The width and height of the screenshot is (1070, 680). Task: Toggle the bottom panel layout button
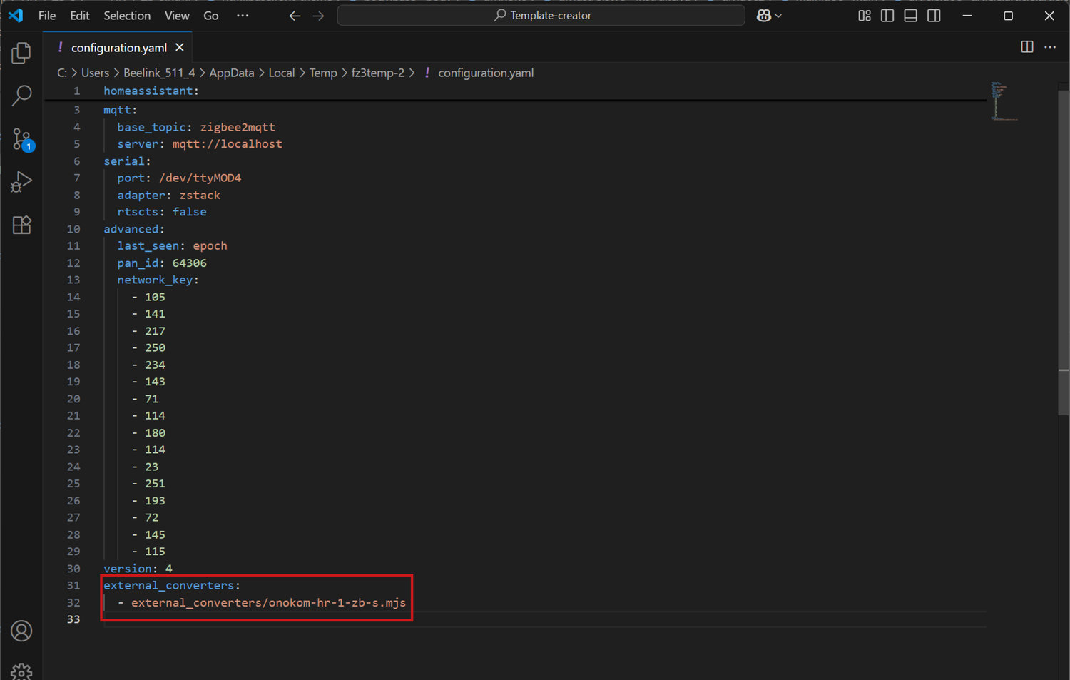coord(910,16)
